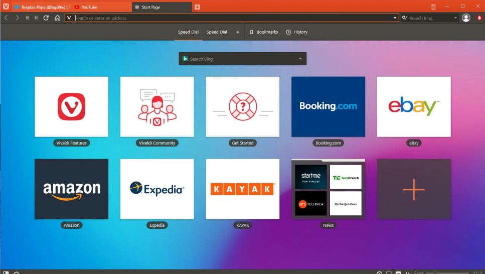Open the Vivaldi Community speed dial tile
Image resolution: width=485 pixels, height=274 pixels.
(x=157, y=107)
